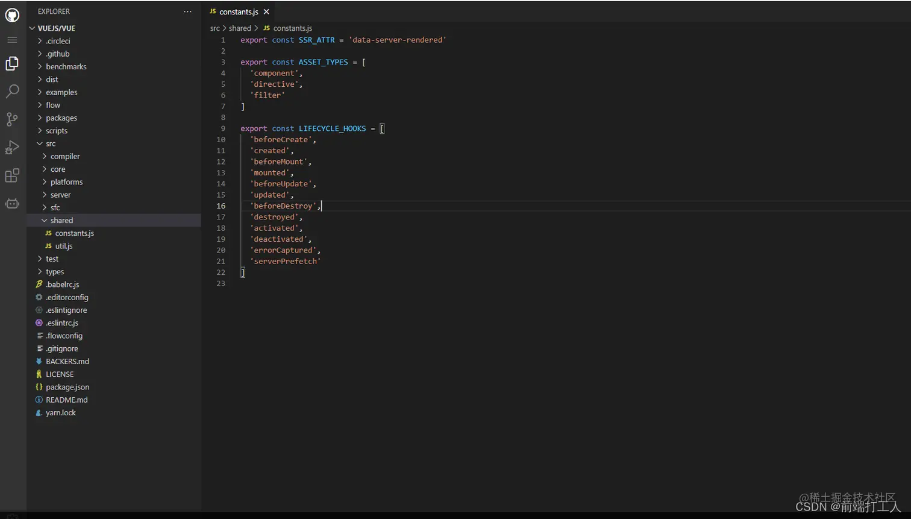Click line number 1 in gutter
911x519 pixels.
click(x=223, y=40)
